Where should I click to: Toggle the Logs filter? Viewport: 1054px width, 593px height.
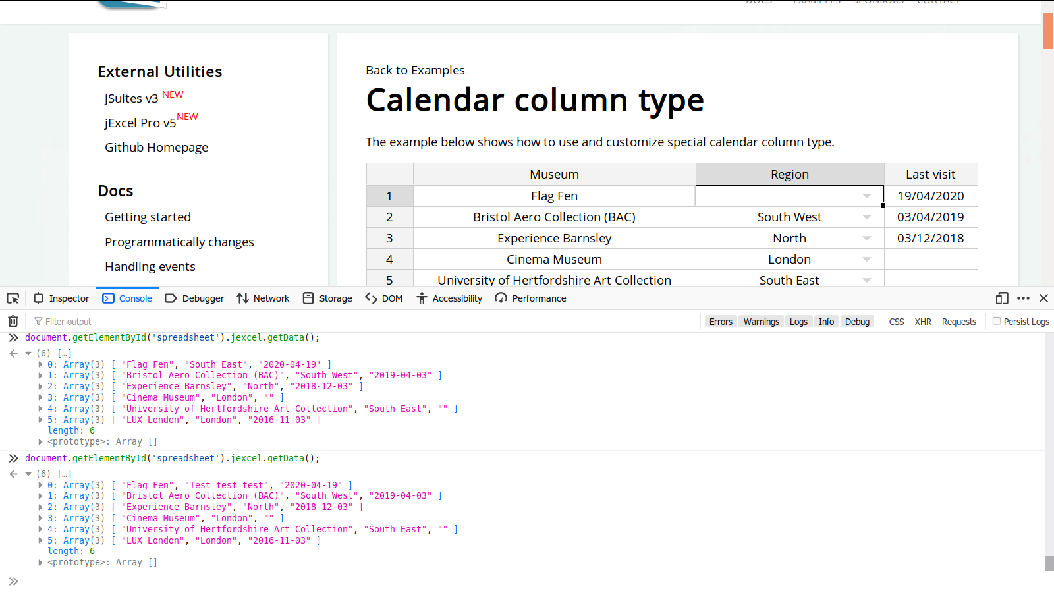point(798,322)
